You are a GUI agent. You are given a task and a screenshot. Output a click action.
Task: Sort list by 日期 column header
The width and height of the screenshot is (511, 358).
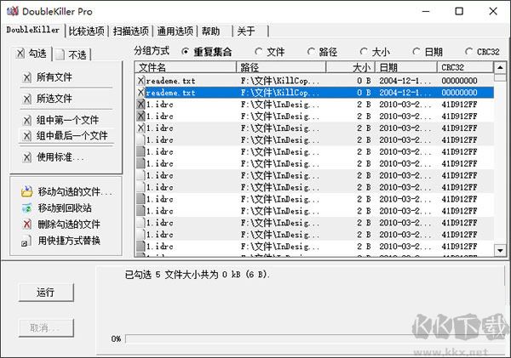coord(406,67)
